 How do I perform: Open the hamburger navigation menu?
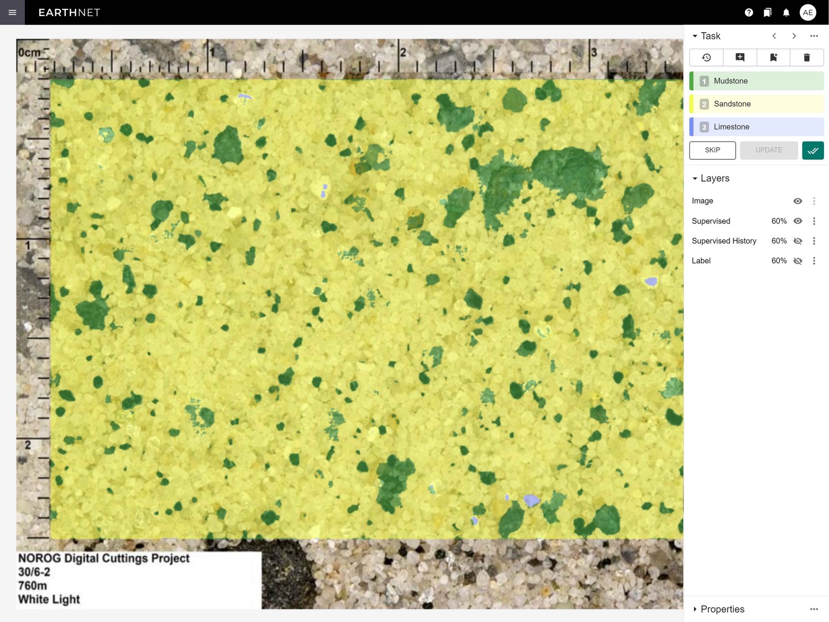tap(12, 12)
